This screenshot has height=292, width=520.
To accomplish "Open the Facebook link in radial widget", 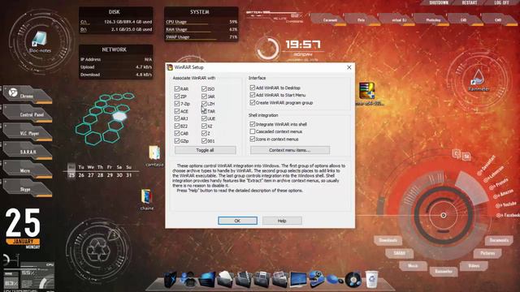I will click(509, 215).
